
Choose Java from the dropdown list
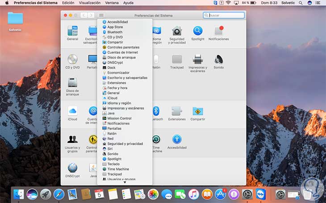[125, 113]
